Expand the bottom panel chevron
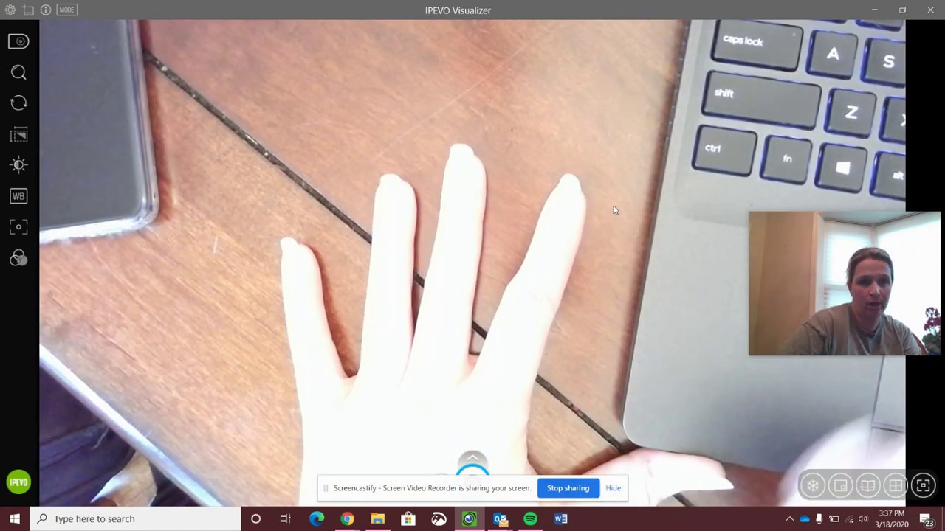The height and width of the screenshot is (531, 945). 472,459
